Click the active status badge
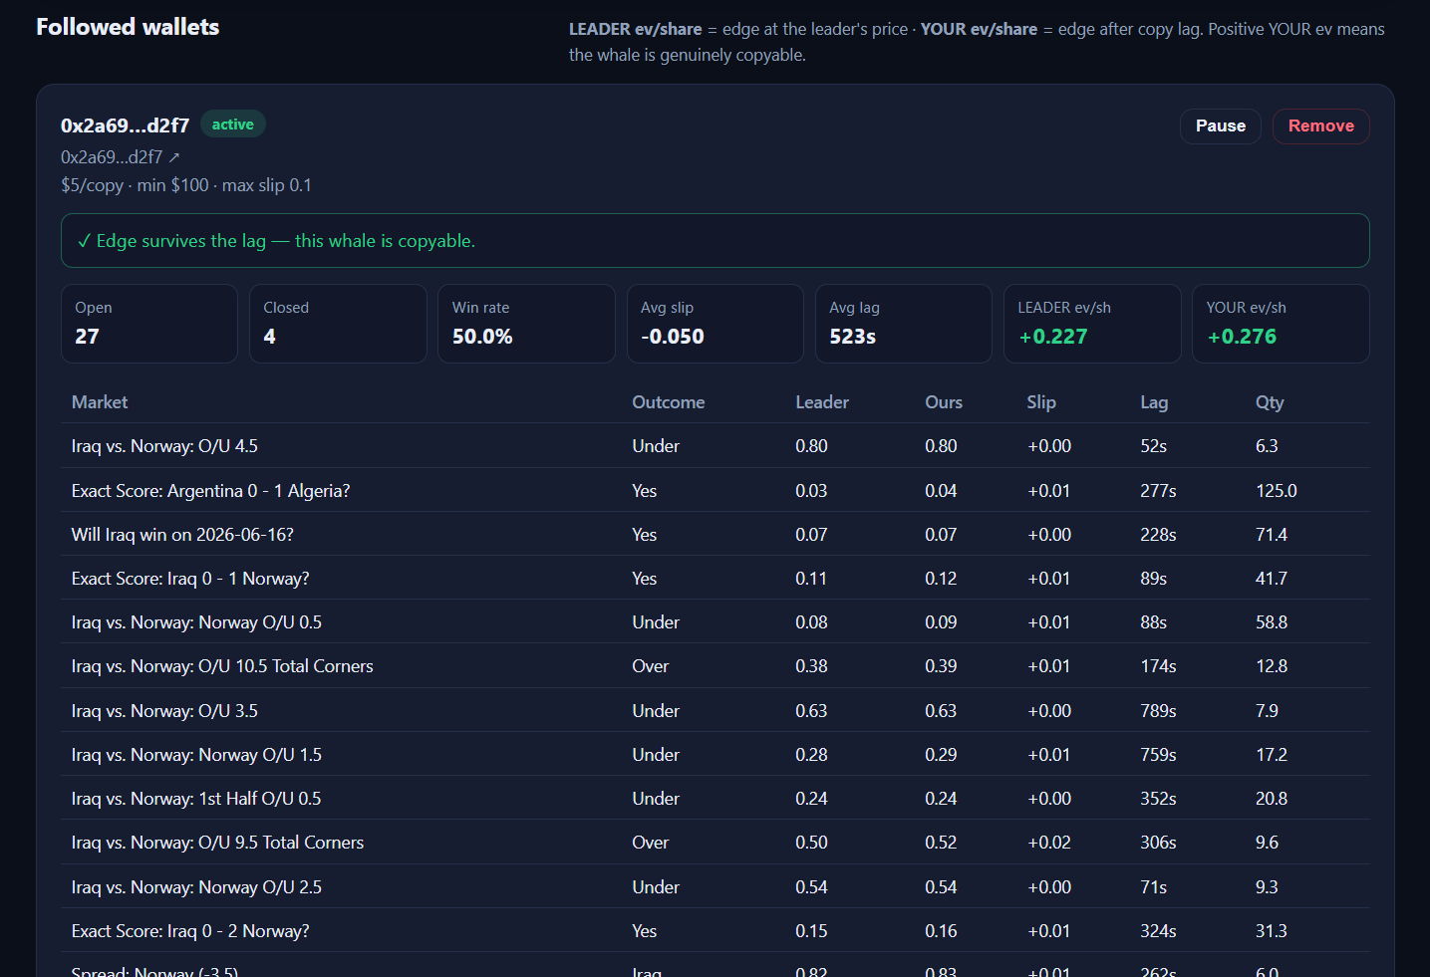 click(233, 124)
